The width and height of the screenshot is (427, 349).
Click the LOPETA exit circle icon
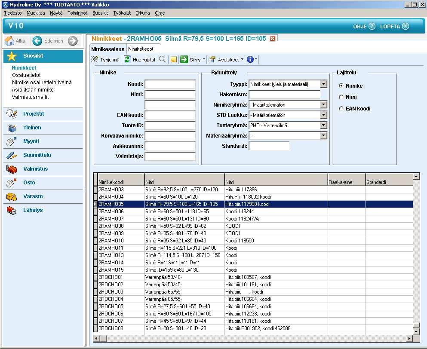405,26
